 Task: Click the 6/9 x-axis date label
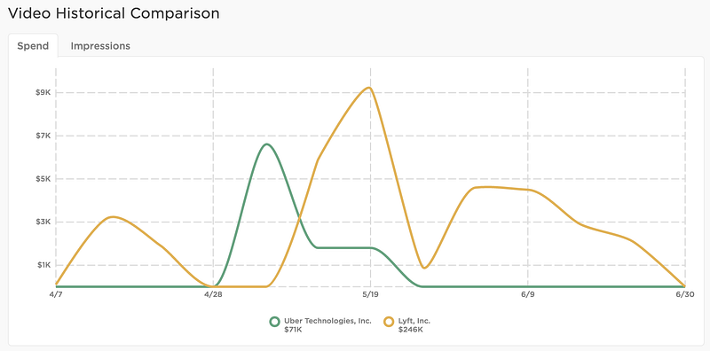coord(527,294)
